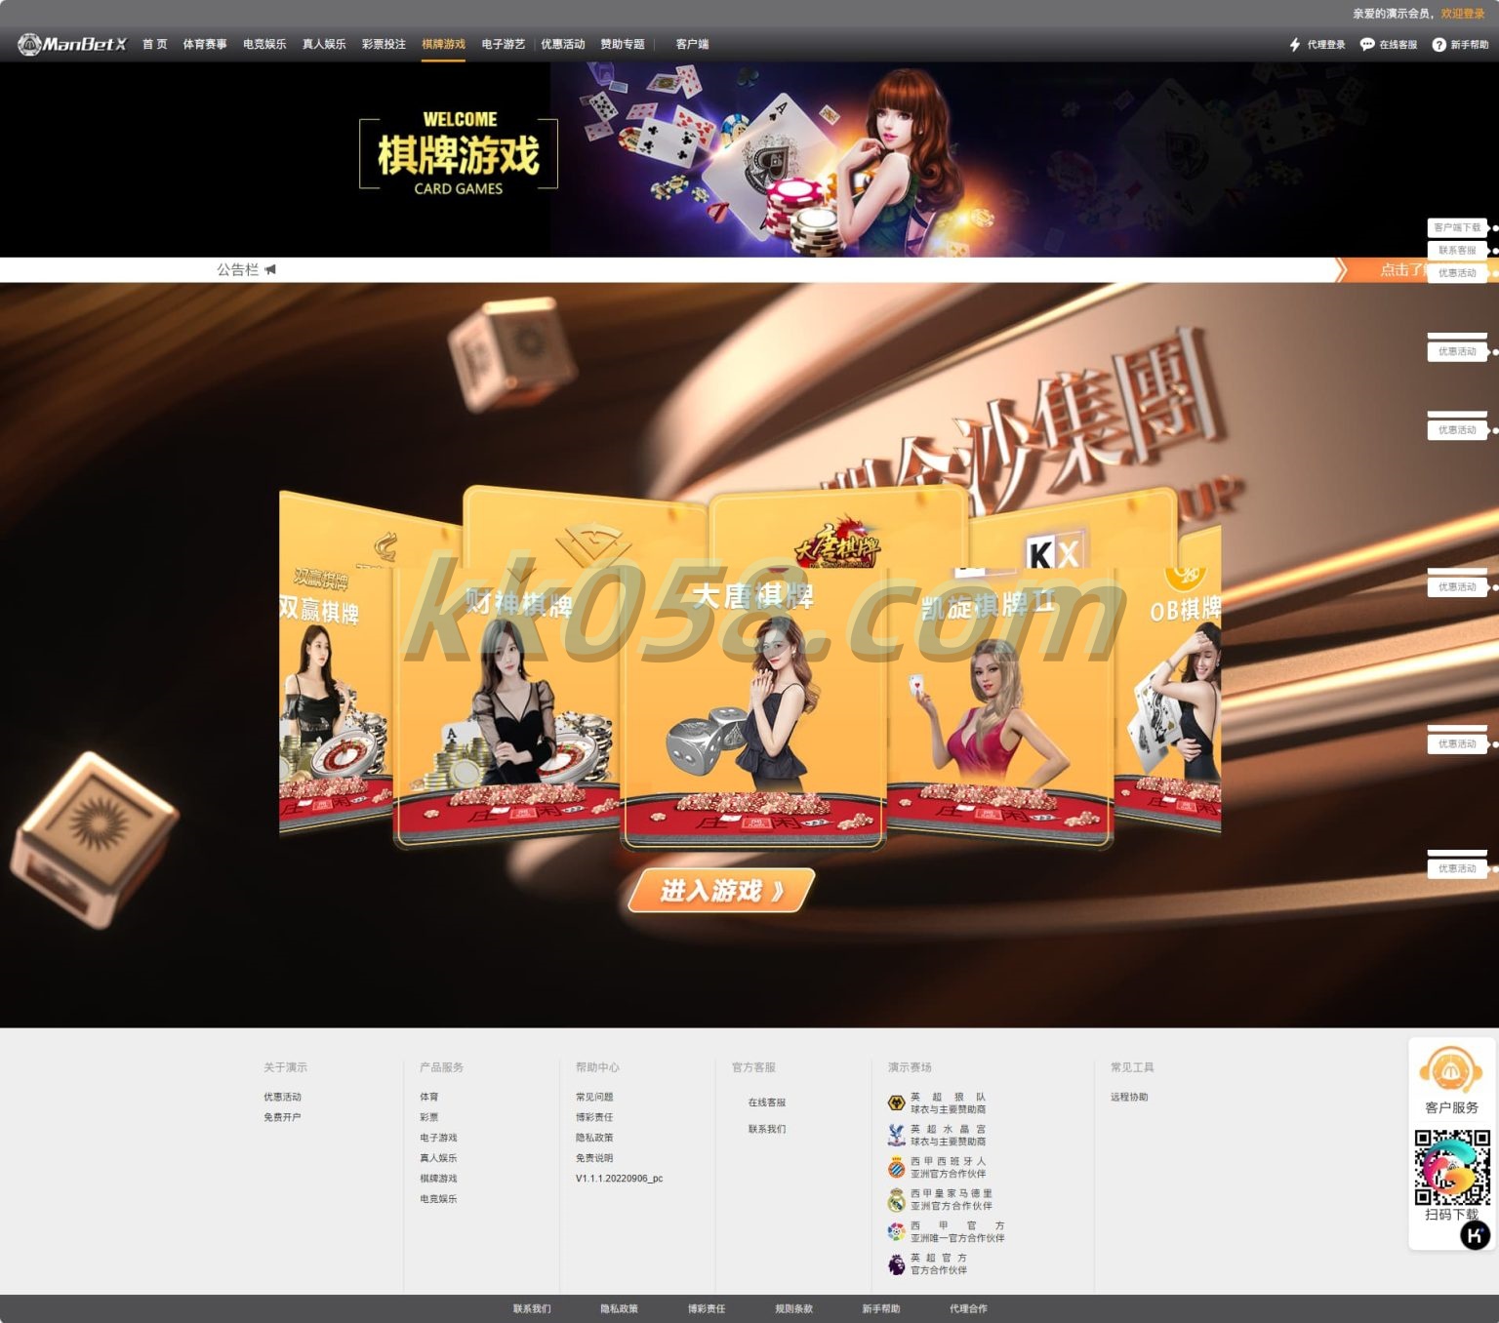Click the orange headset 客户服务 icon
The height and width of the screenshot is (1323, 1499).
[x=1451, y=1070]
